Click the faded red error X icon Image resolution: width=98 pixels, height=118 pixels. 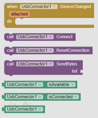(x=26, y=104)
